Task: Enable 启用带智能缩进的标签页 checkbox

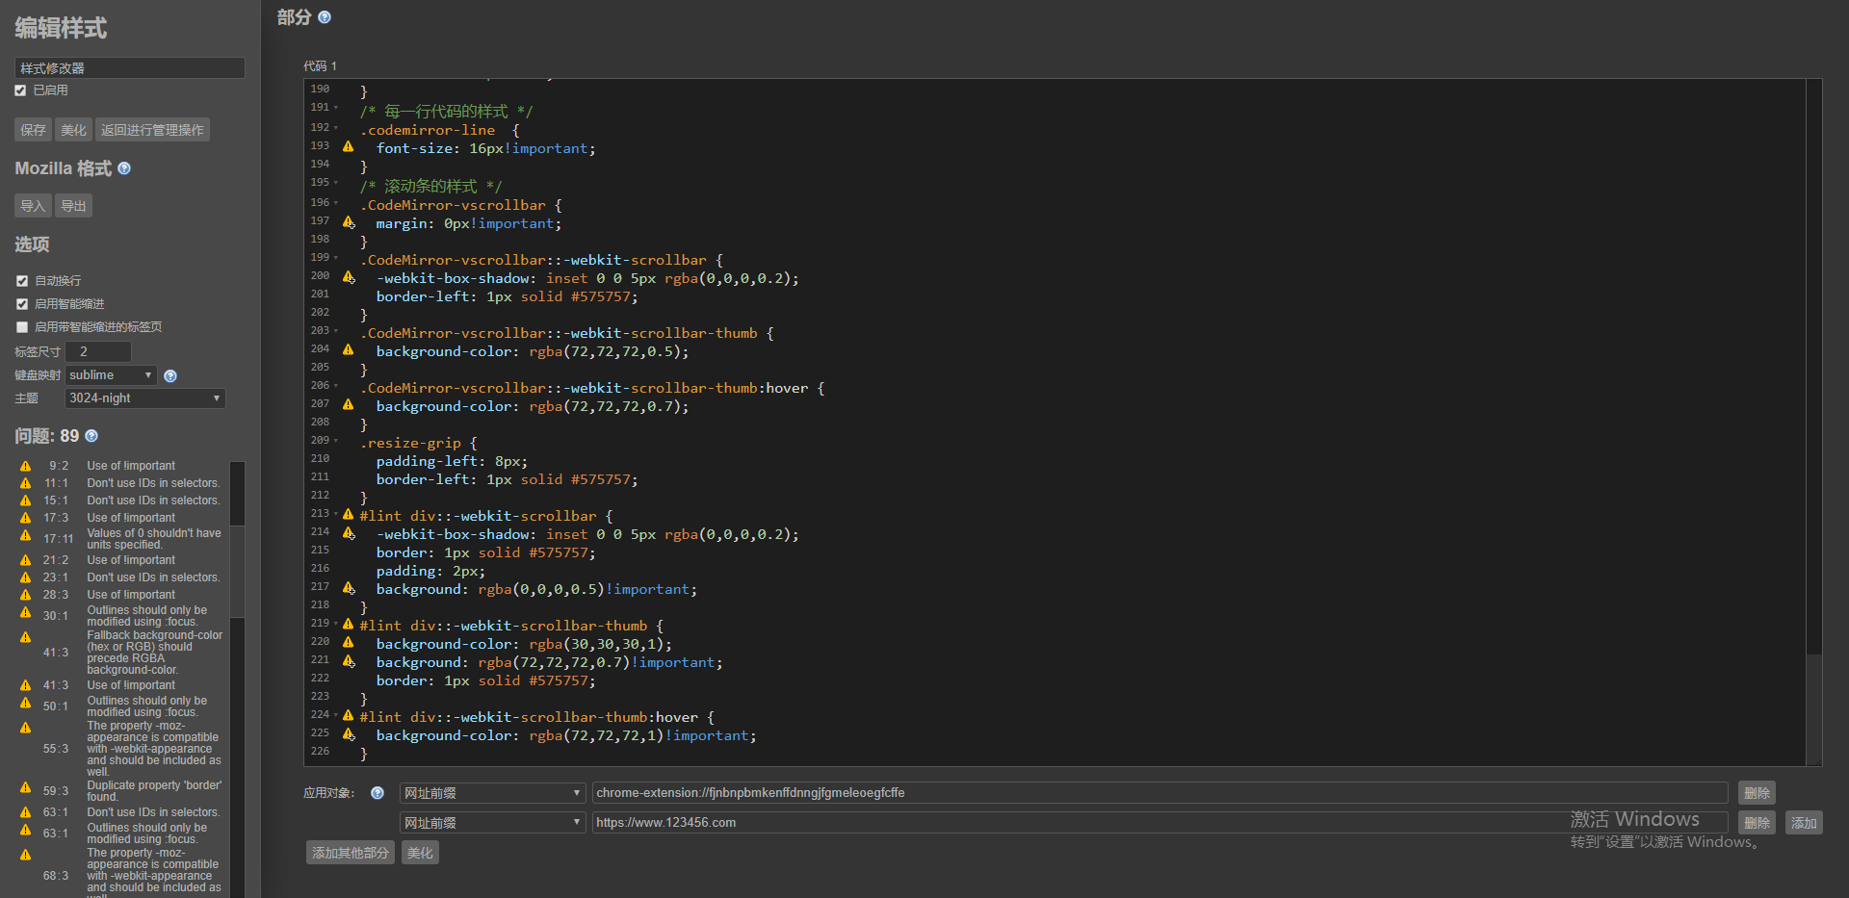Action: [22, 327]
